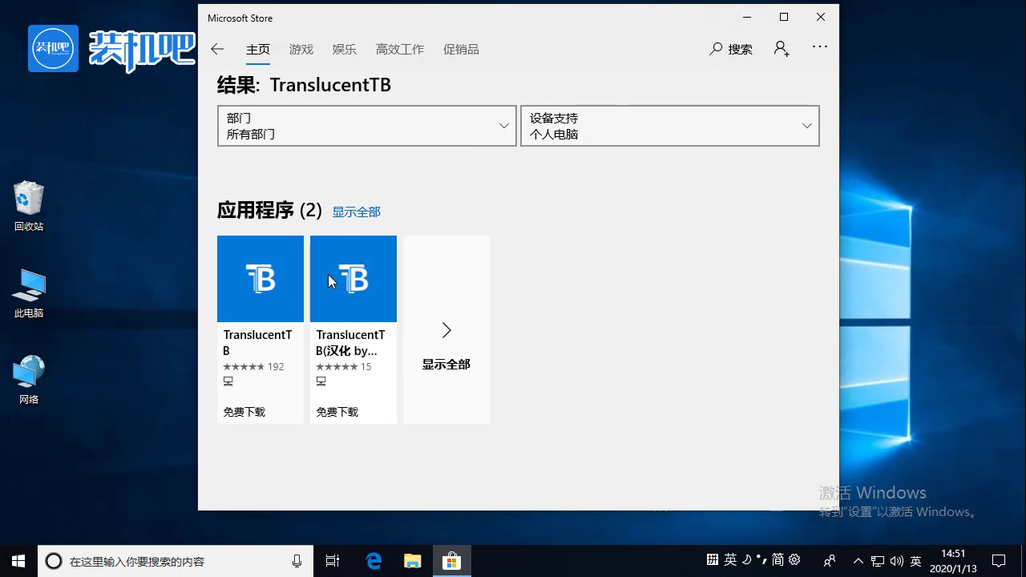The height and width of the screenshot is (577, 1026).
Task: Switch to the 主页 home tab
Action: [258, 50]
